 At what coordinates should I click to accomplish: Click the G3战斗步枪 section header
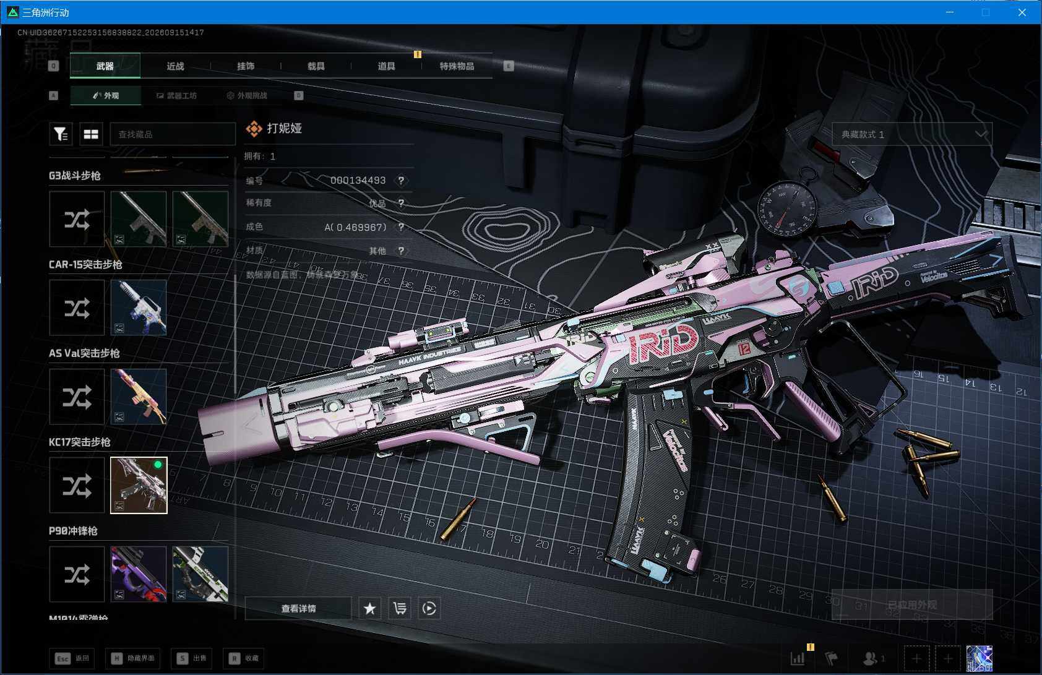click(x=75, y=176)
